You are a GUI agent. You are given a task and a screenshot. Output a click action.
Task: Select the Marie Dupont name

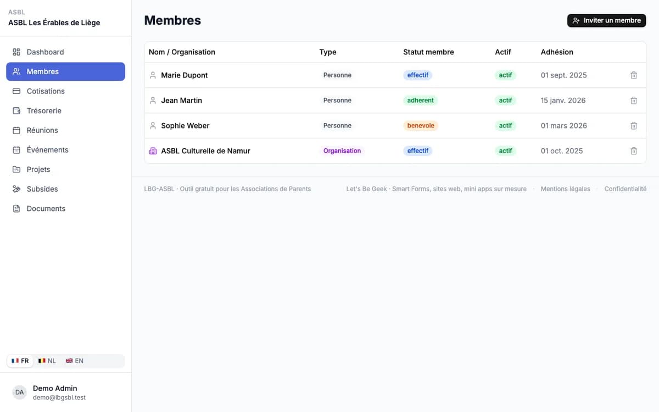pyautogui.click(x=185, y=75)
